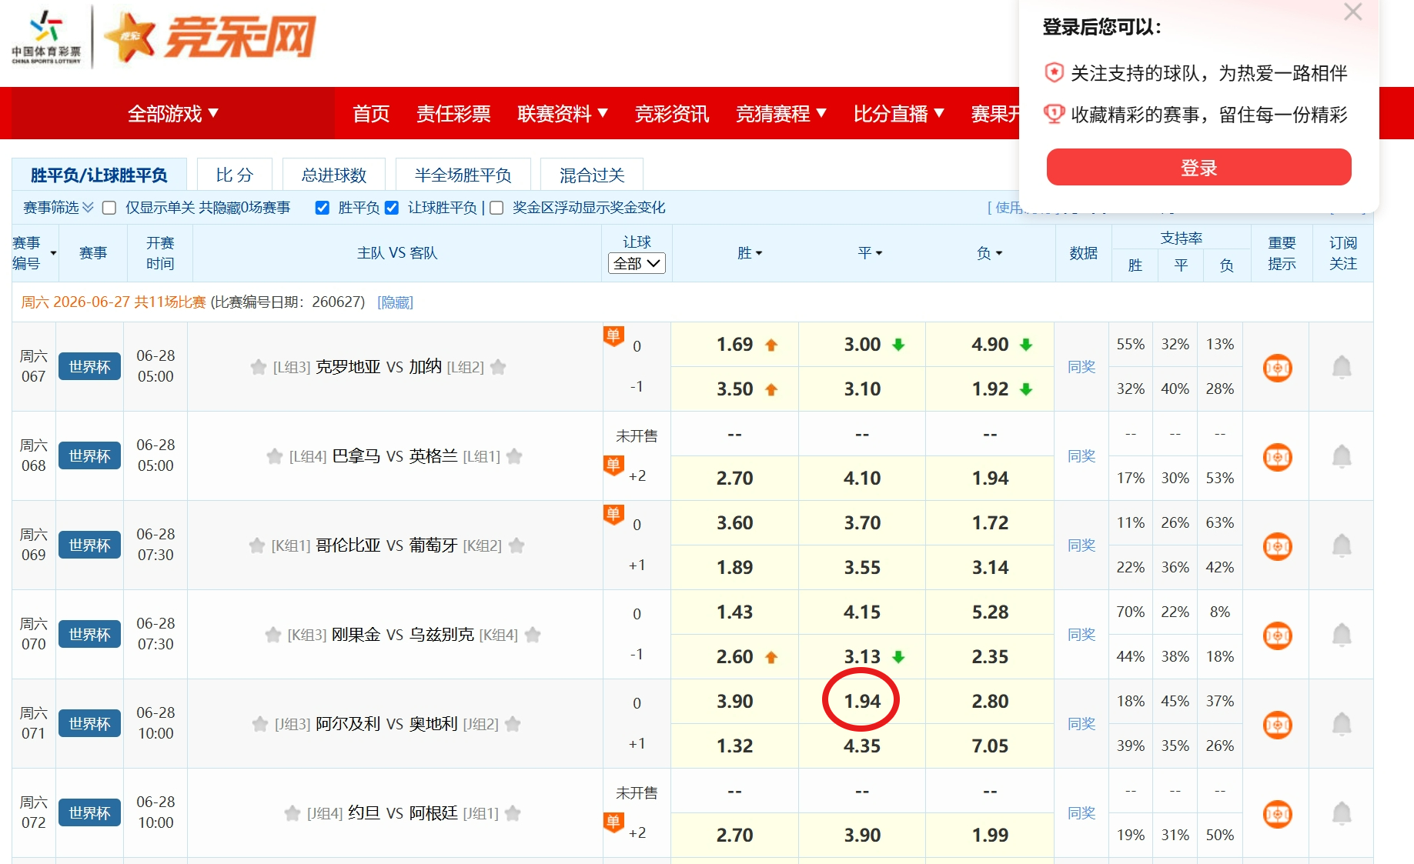Open 同奖 link for match 072
The height and width of the screenshot is (864, 1414).
pos(1081,813)
